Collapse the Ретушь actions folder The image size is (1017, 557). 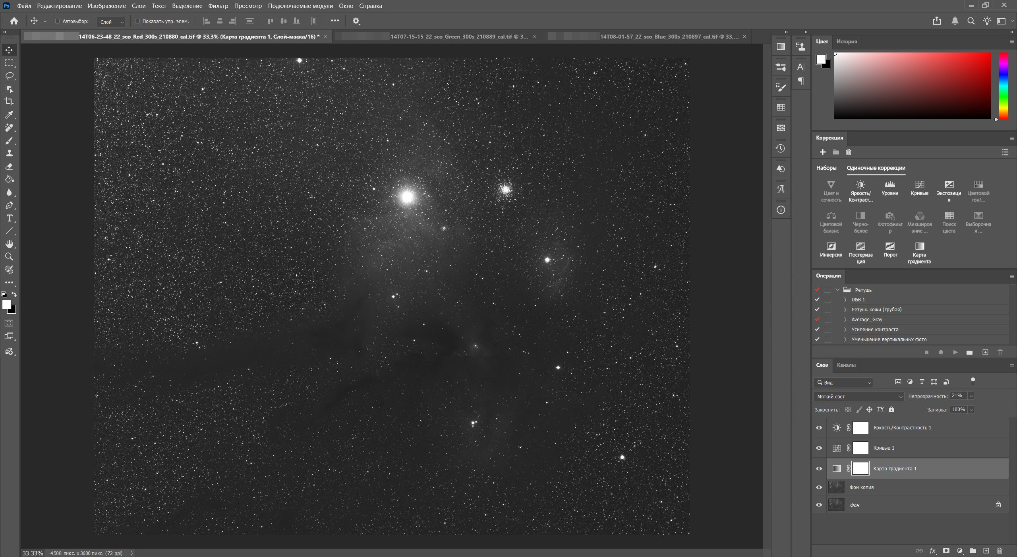pyautogui.click(x=837, y=289)
